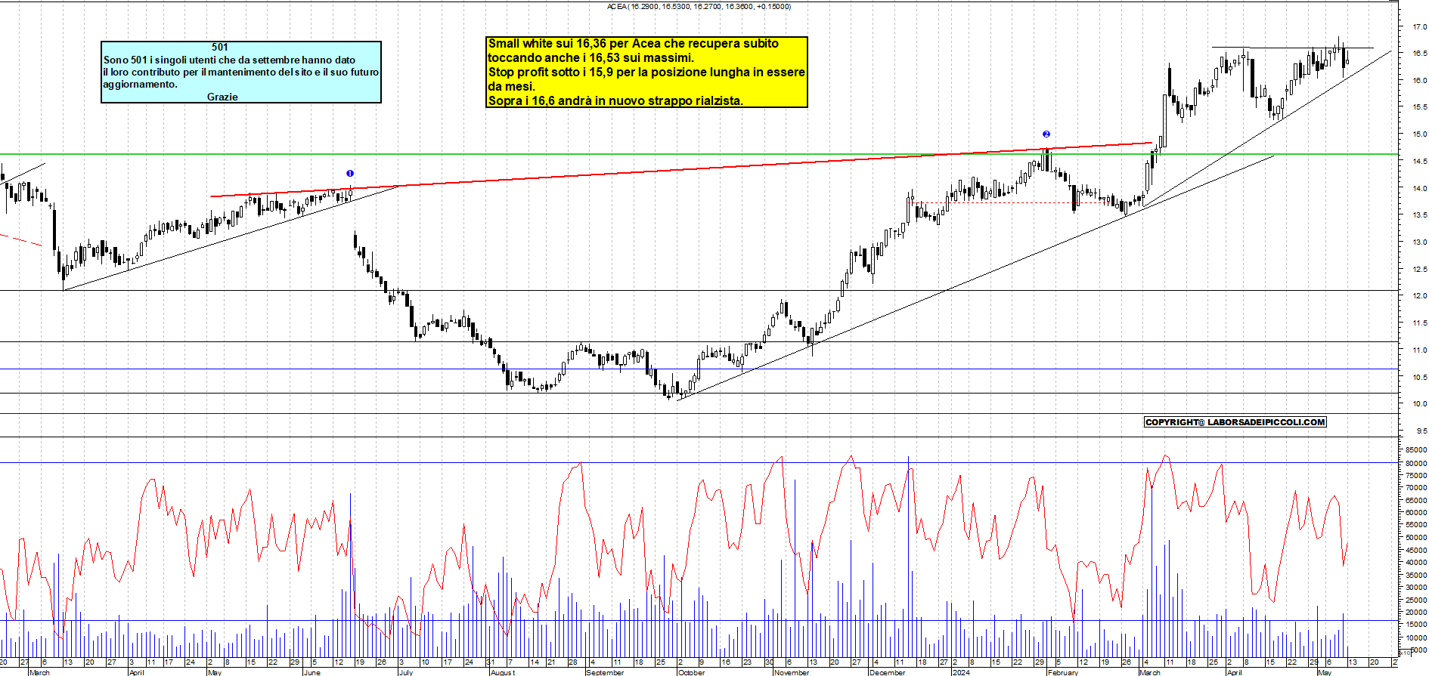Click the August month label on time axis
The width and height of the screenshot is (1429, 676).
point(503,672)
